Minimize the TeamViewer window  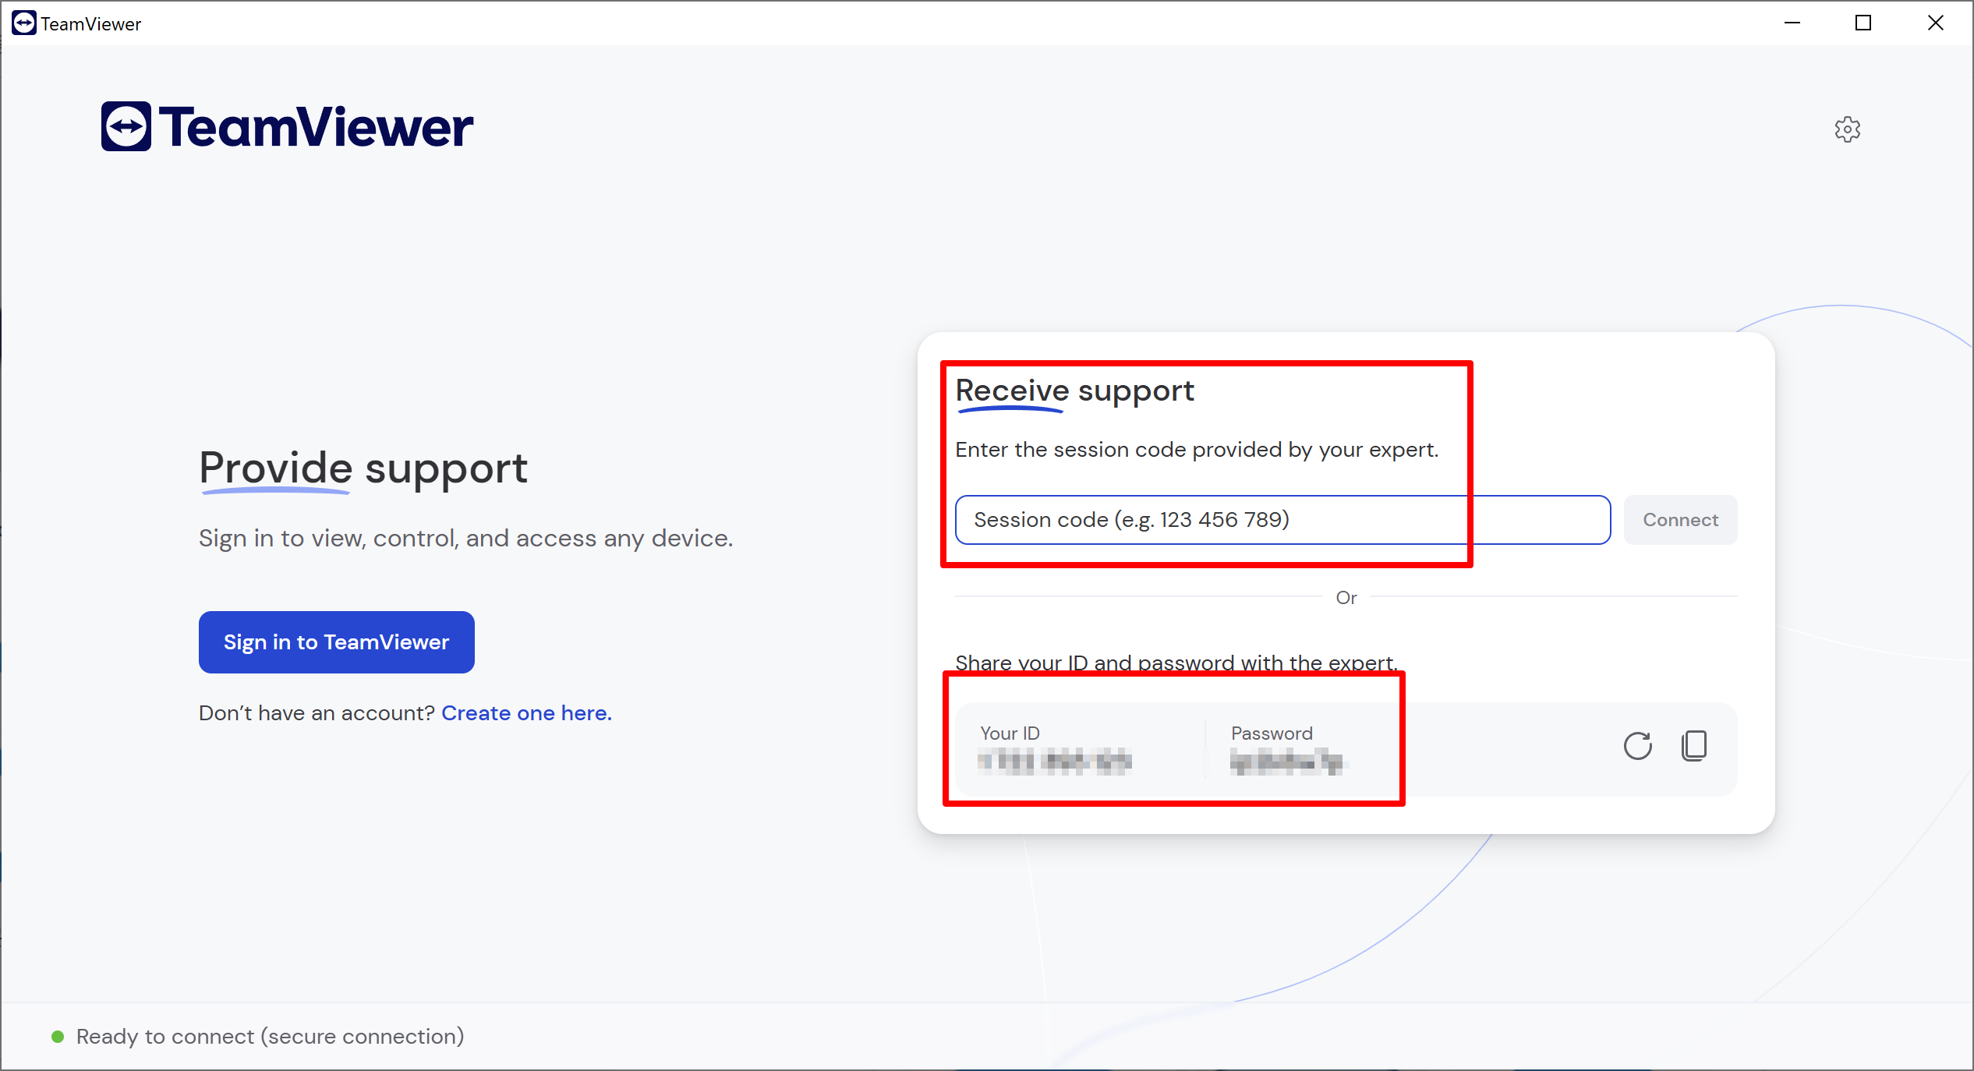pos(1792,23)
